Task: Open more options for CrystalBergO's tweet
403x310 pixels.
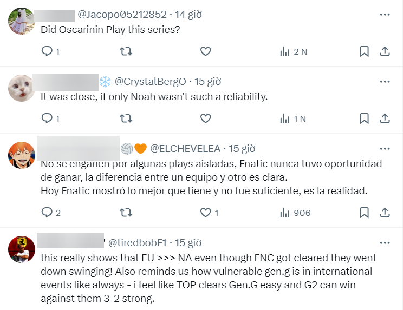Action: point(385,81)
